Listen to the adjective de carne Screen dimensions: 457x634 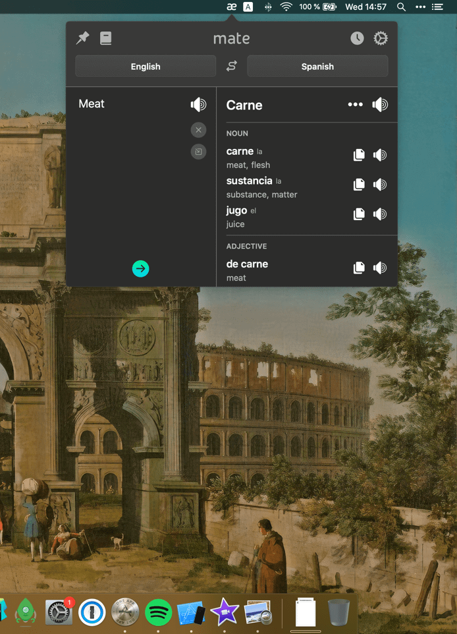[380, 268]
